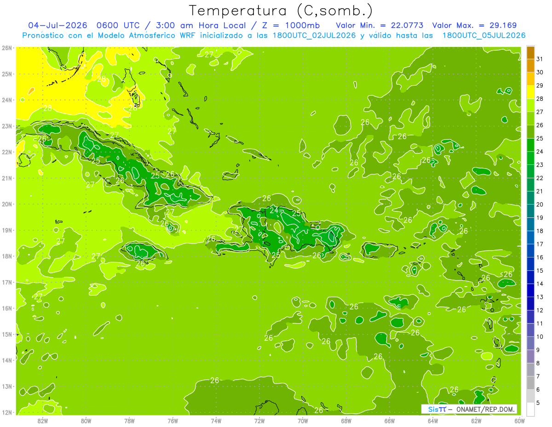Click the "72W" longitude axis label
This screenshot has height=427, width=552.
click(x=259, y=421)
